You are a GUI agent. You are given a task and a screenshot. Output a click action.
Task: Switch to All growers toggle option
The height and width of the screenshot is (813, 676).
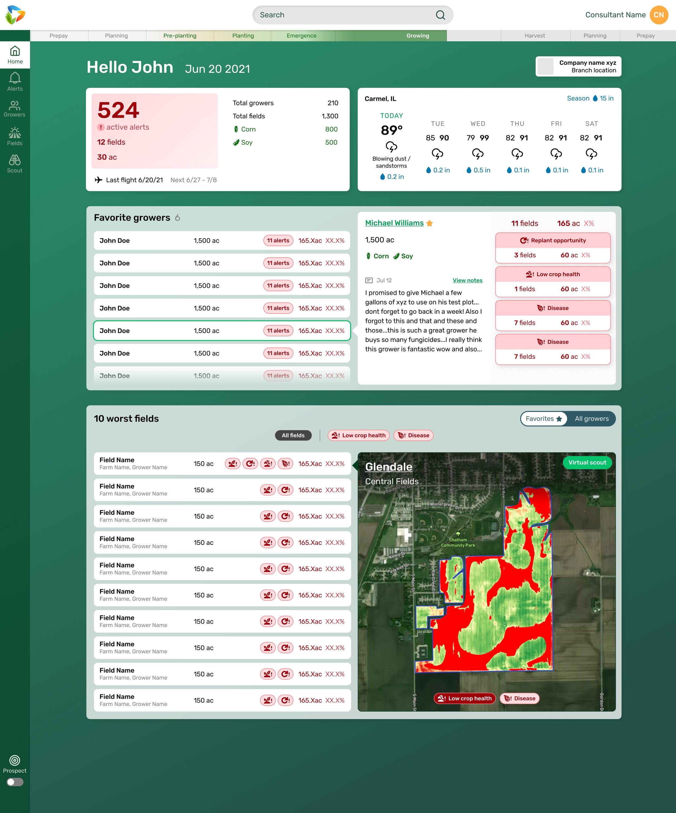tap(591, 419)
